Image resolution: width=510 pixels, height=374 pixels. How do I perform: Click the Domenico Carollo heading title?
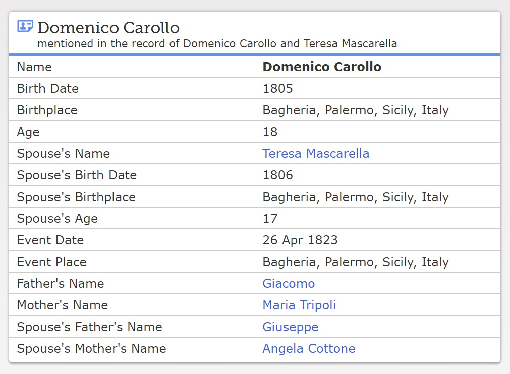pos(108,27)
